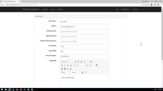
Task: Open the About page link
Action: coord(53,9)
